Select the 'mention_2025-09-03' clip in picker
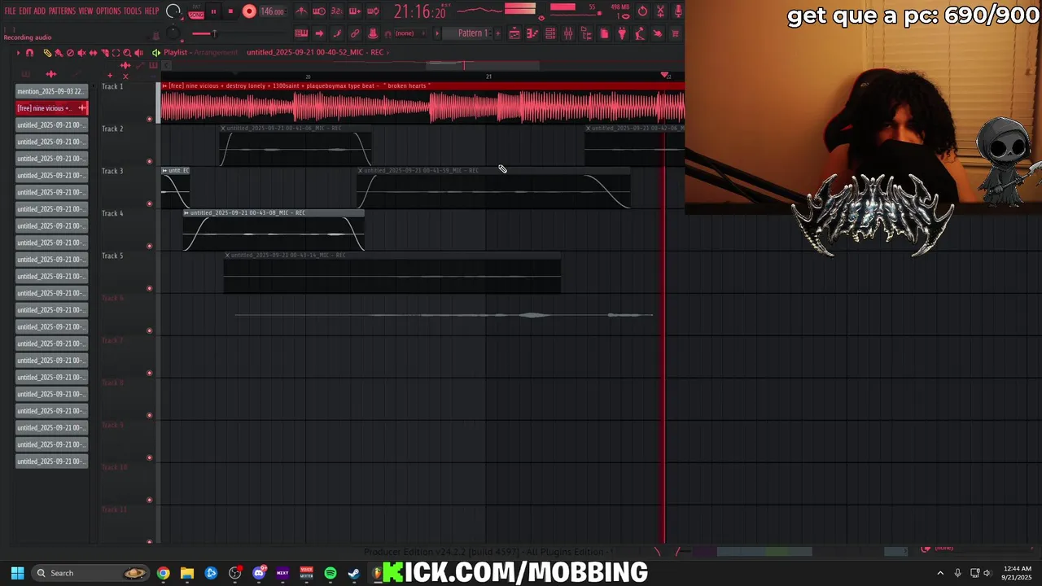This screenshot has width=1042, height=586. pyautogui.click(x=52, y=91)
